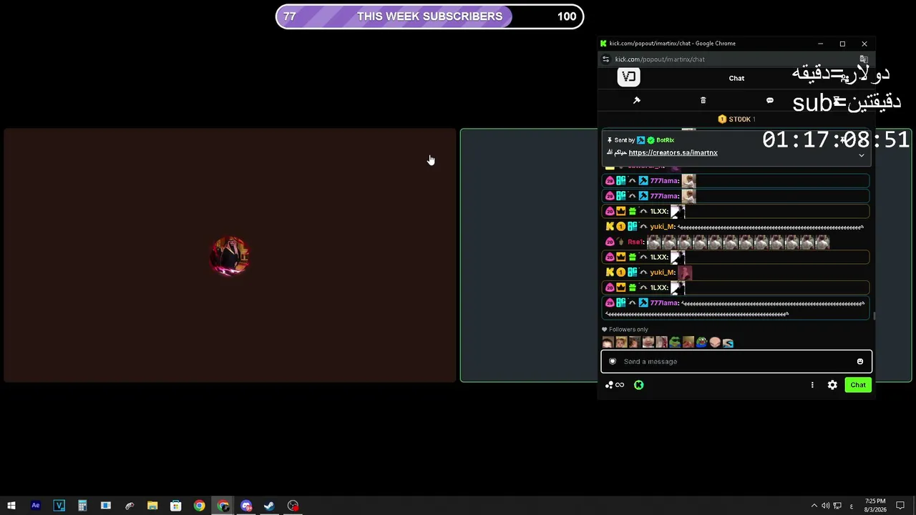
Task: Click username in last 777lama message
Action: tap(663, 303)
